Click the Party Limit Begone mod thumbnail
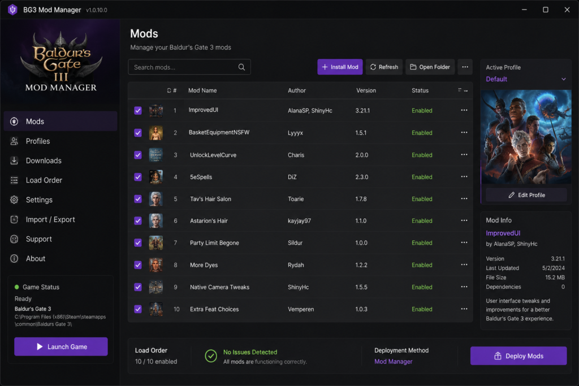Image resolution: width=579 pixels, height=386 pixels. coord(156,243)
